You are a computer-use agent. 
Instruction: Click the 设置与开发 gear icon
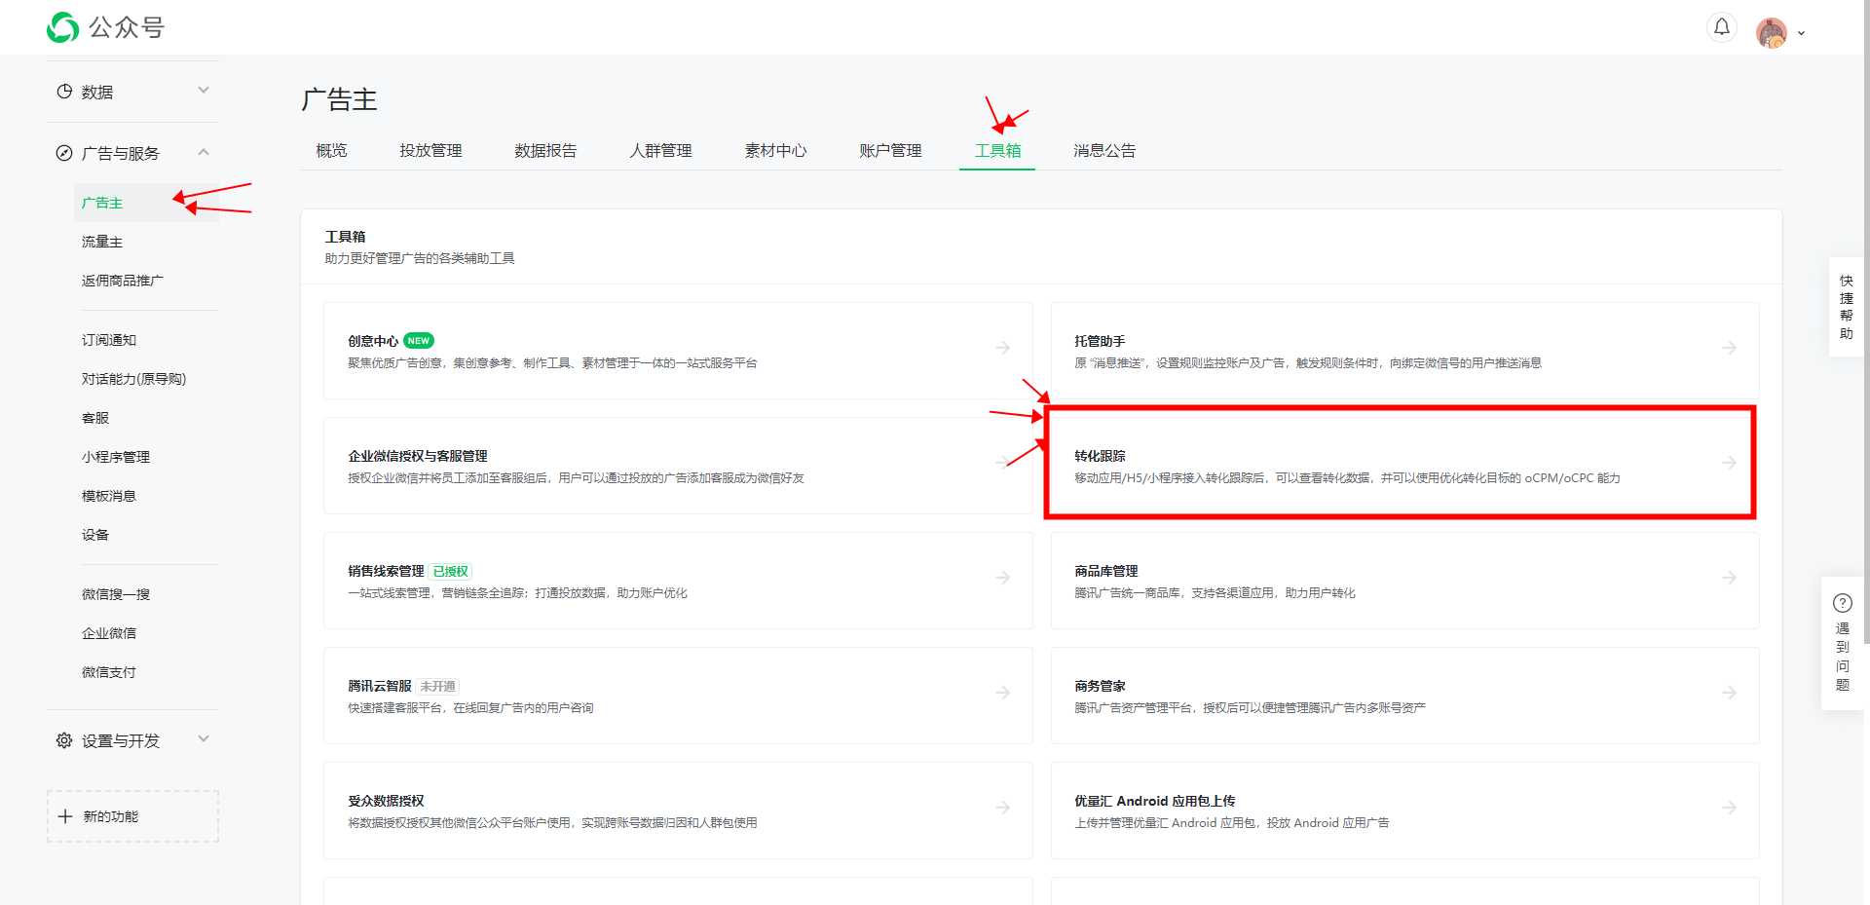pos(64,740)
